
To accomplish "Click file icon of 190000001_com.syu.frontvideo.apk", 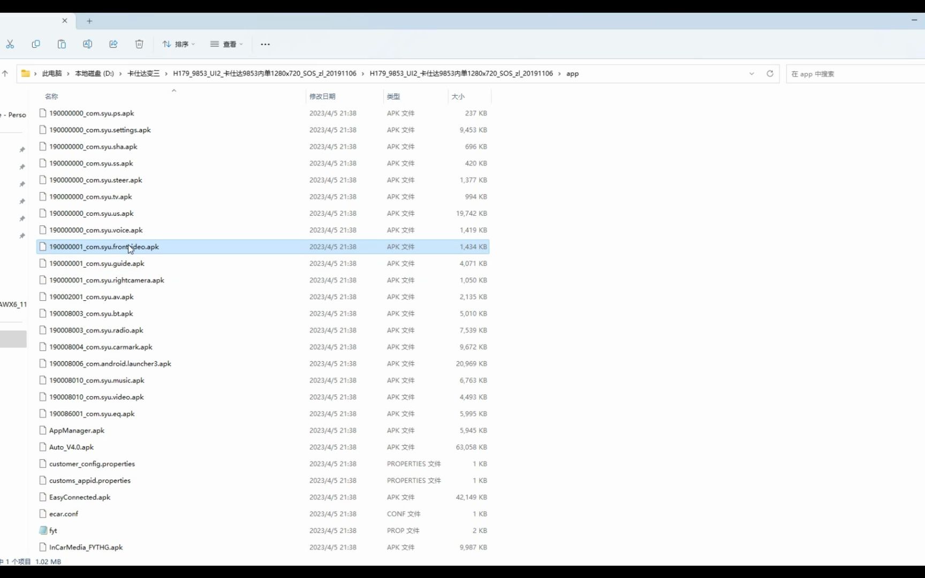I will click(x=43, y=247).
